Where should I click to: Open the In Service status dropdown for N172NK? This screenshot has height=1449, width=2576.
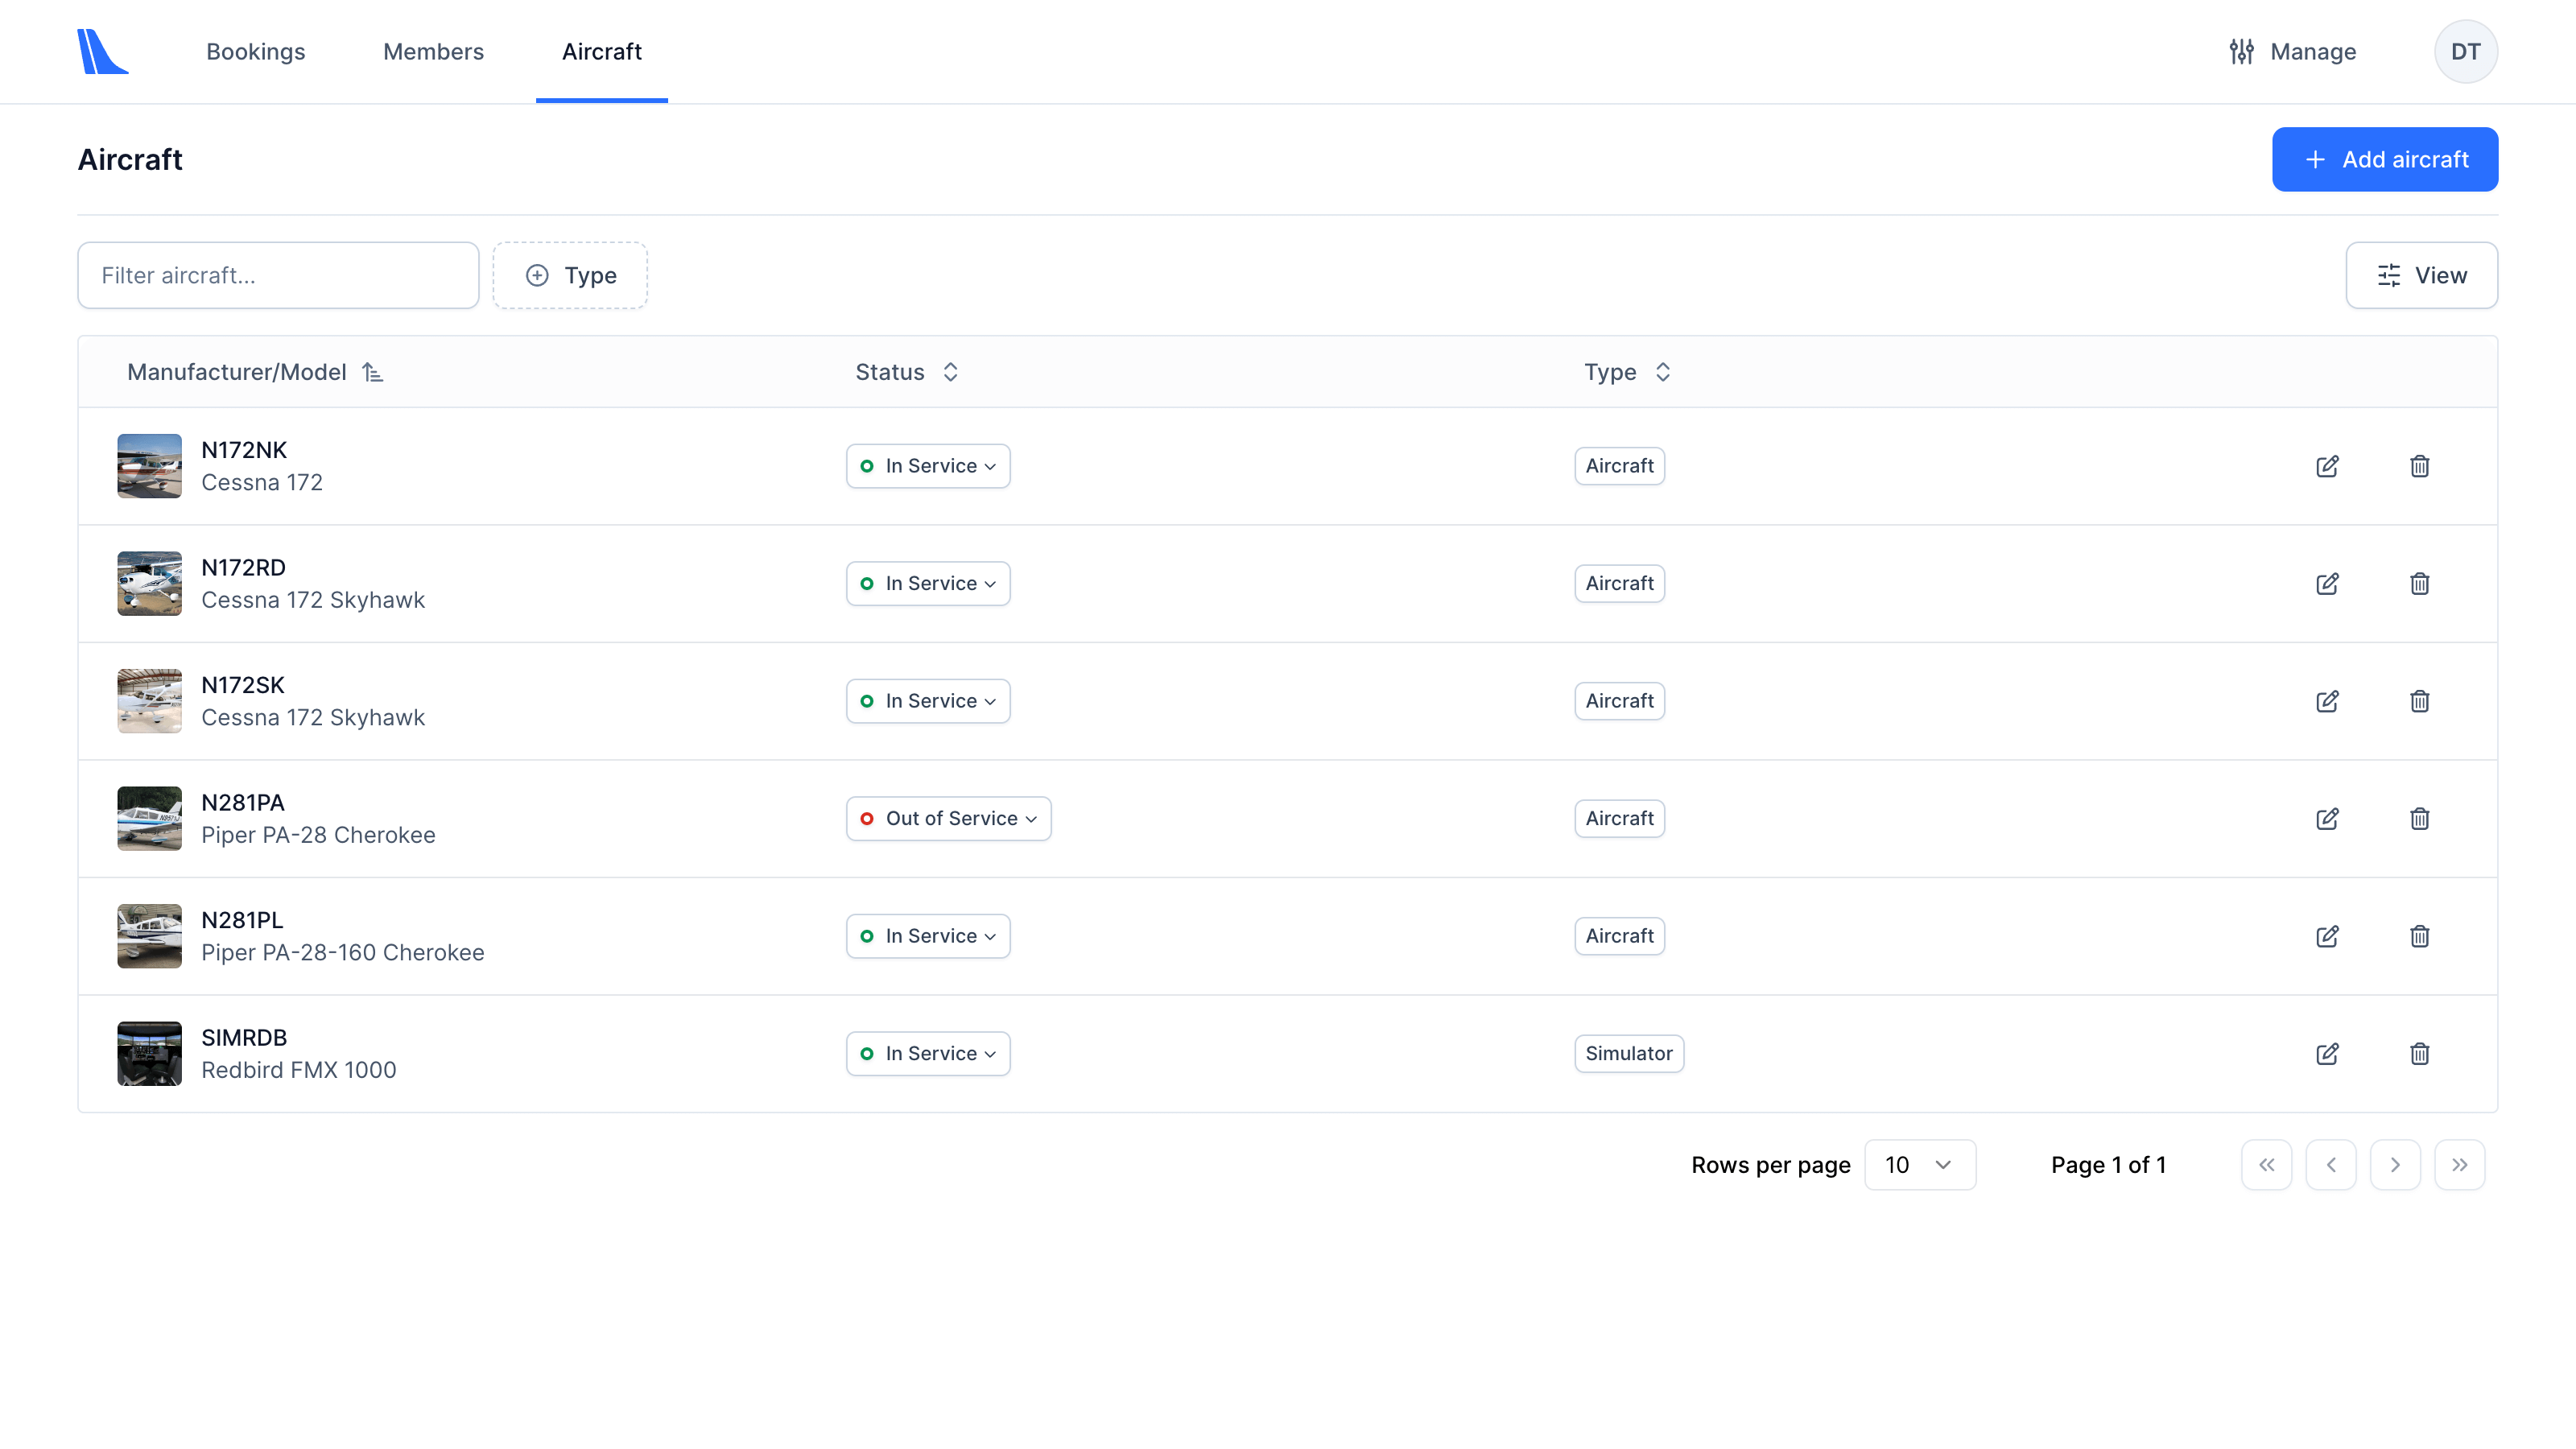point(927,466)
